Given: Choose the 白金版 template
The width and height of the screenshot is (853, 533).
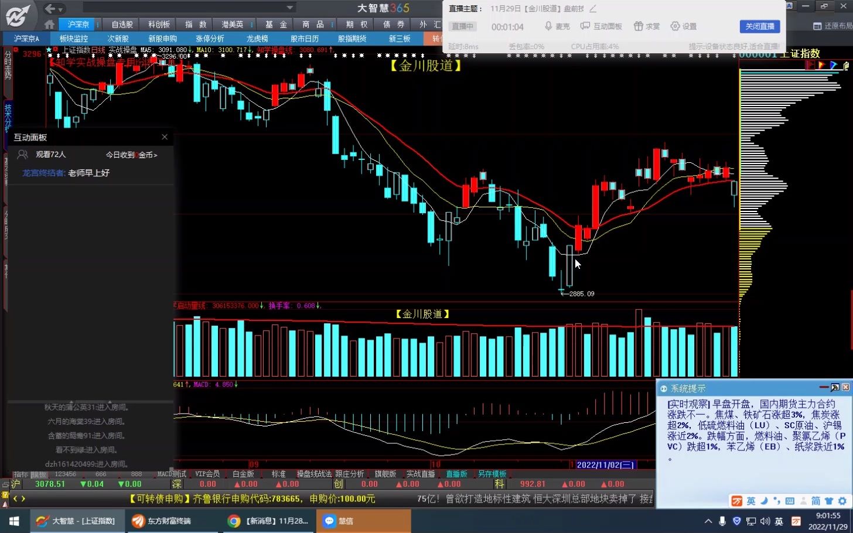Looking at the screenshot, I should coord(243,474).
